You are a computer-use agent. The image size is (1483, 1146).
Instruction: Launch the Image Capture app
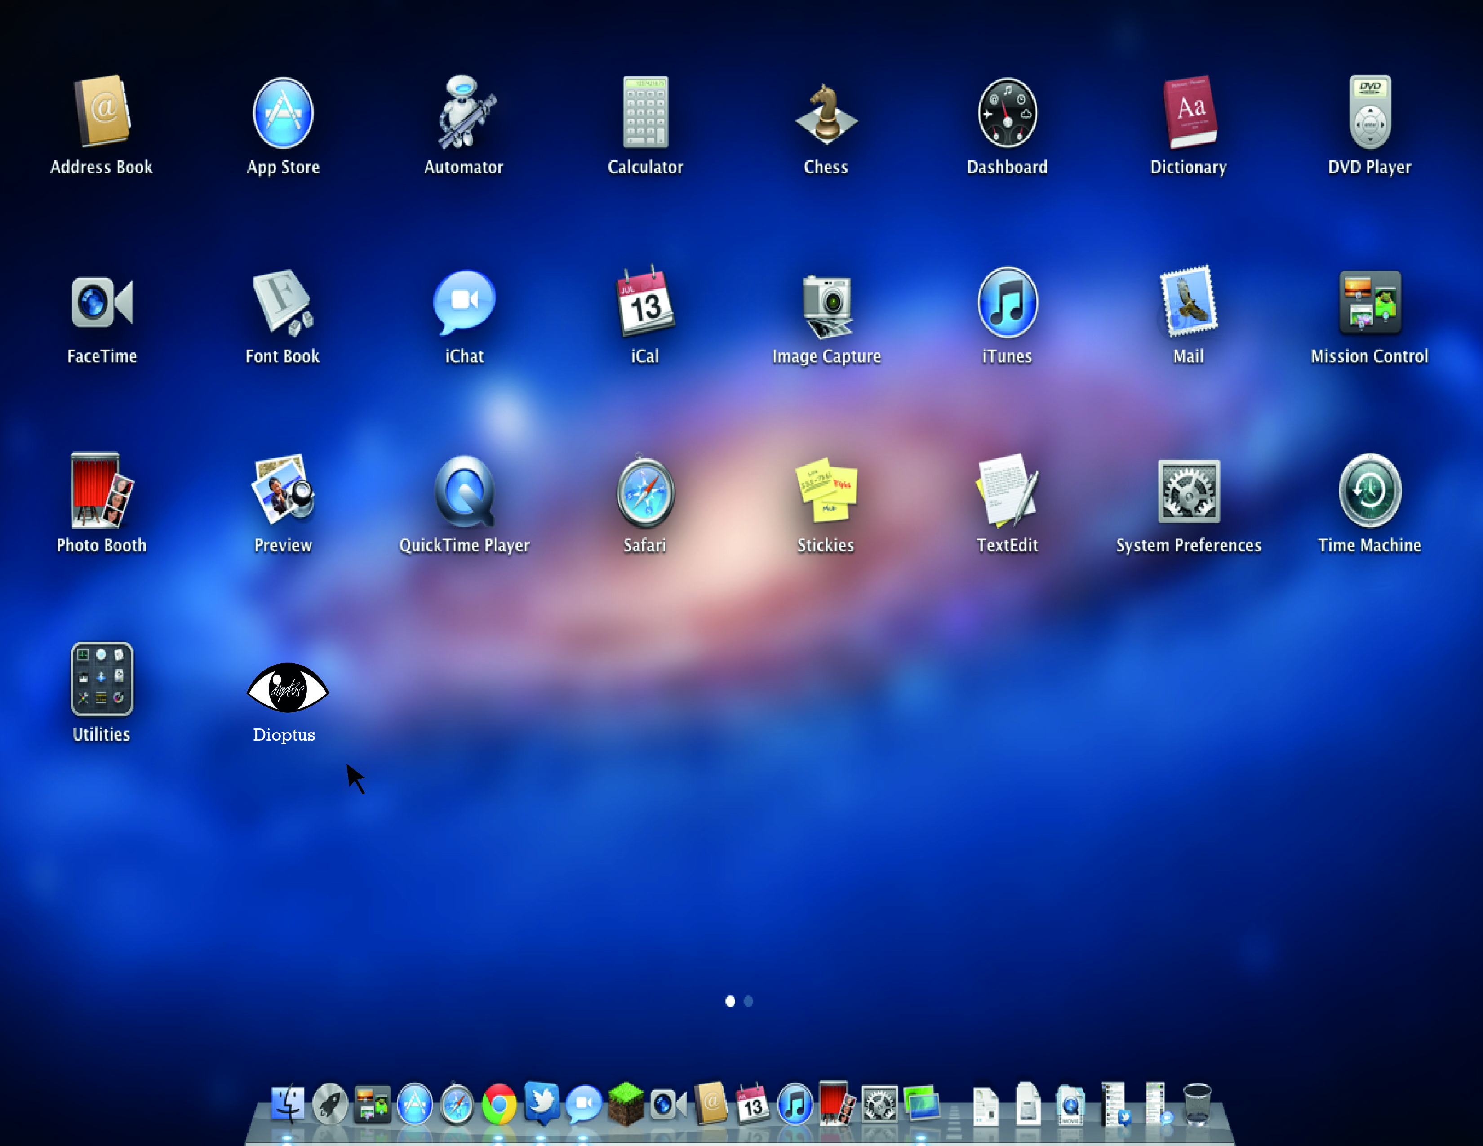(x=826, y=303)
